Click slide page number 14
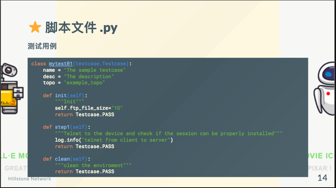The image size is (336, 188). (x=322, y=178)
